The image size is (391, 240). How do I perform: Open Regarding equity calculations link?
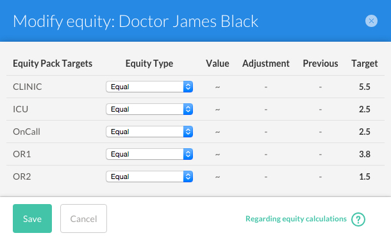(x=296, y=219)
